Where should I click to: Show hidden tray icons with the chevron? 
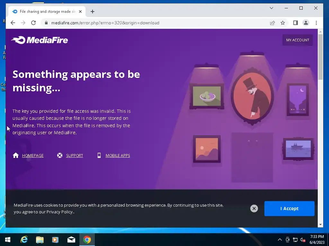280,240
